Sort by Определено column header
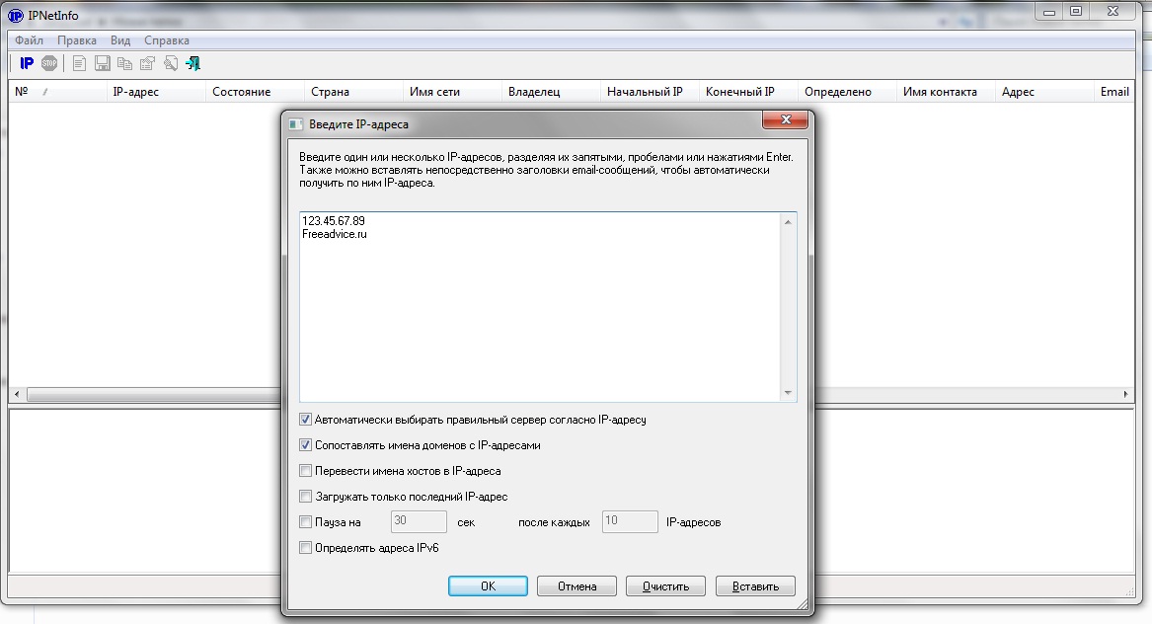 tap(847, 92)
